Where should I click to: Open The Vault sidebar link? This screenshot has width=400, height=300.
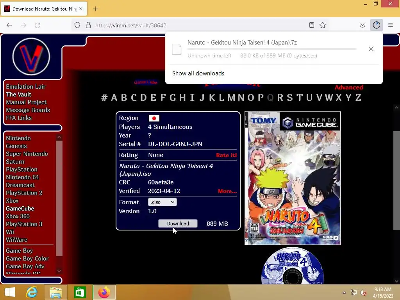tap(19, 95)
